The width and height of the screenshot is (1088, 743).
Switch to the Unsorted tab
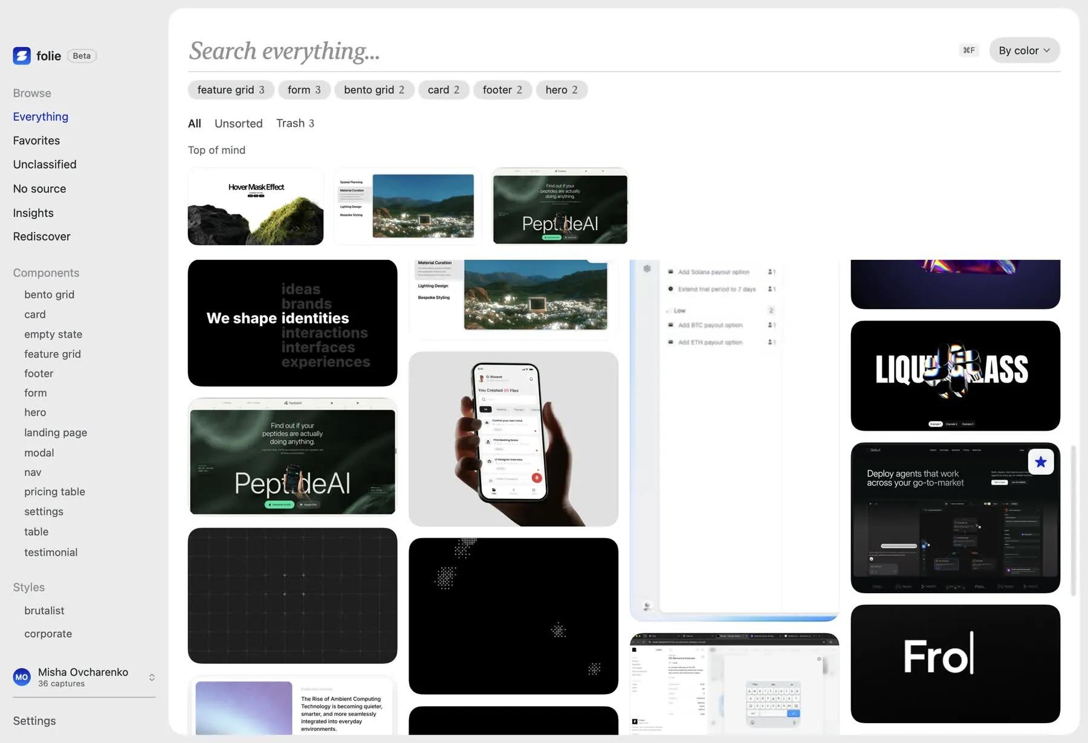coord(239,123)
